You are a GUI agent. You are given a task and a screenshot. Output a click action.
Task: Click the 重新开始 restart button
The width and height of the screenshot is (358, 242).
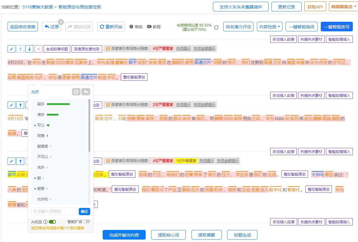click(111, 27)
